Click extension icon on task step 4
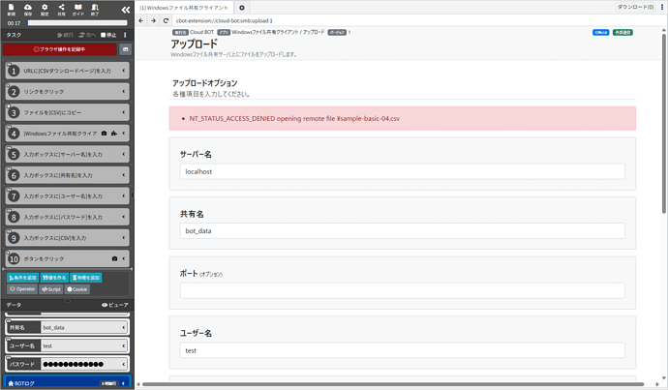The image size is (668, 390). pos(113,134)
